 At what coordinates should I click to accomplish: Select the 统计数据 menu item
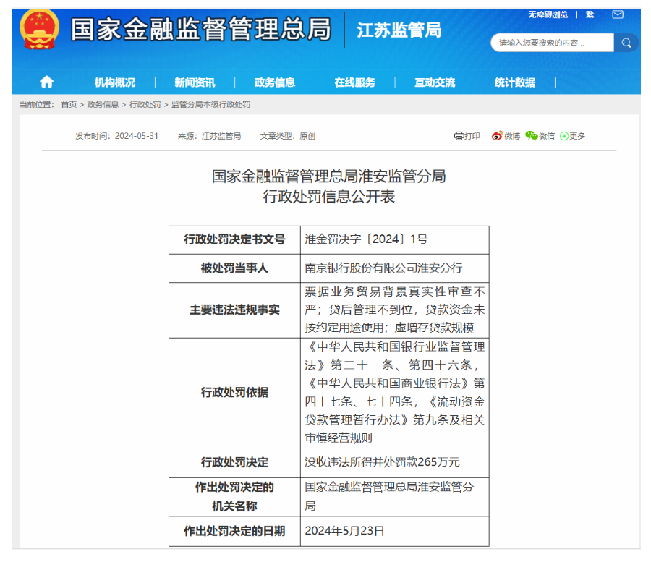[x=515, y=82]
